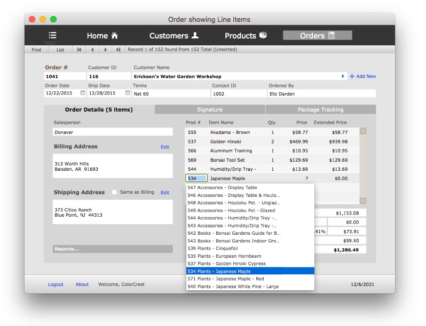
Task: Click the About link
Action: (82, 284)
